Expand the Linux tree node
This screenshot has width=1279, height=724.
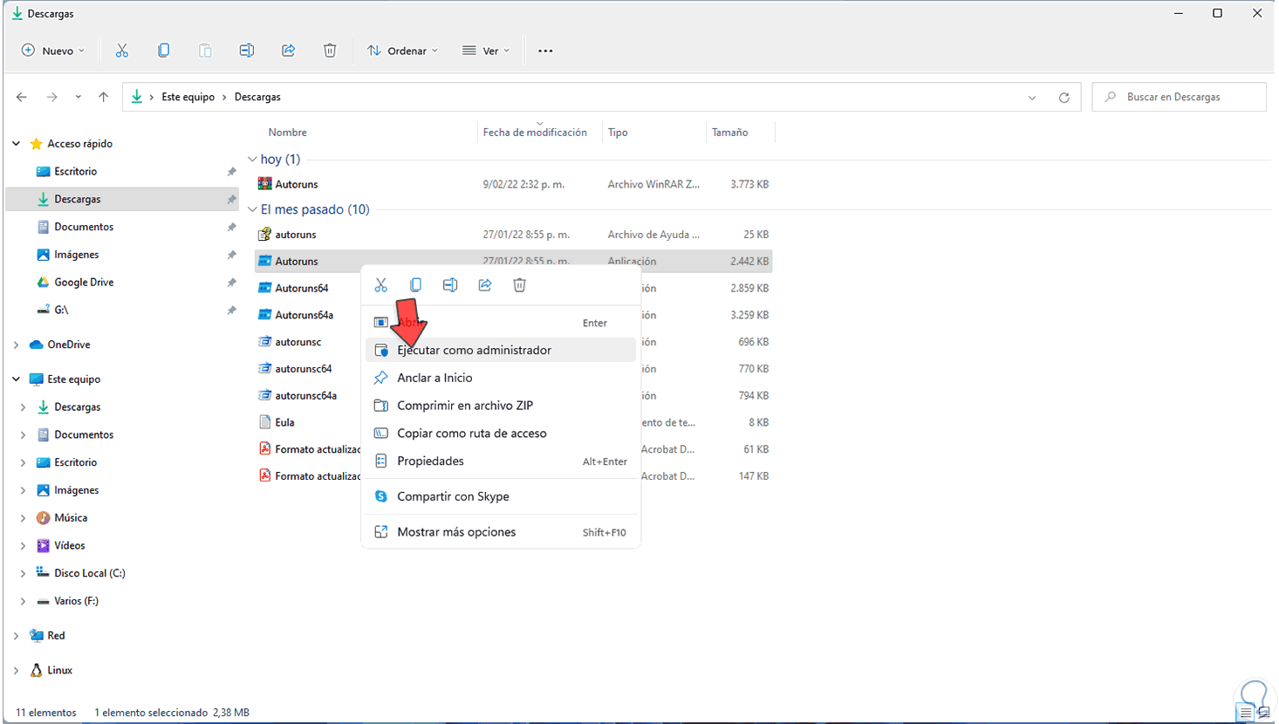[17, 671]
